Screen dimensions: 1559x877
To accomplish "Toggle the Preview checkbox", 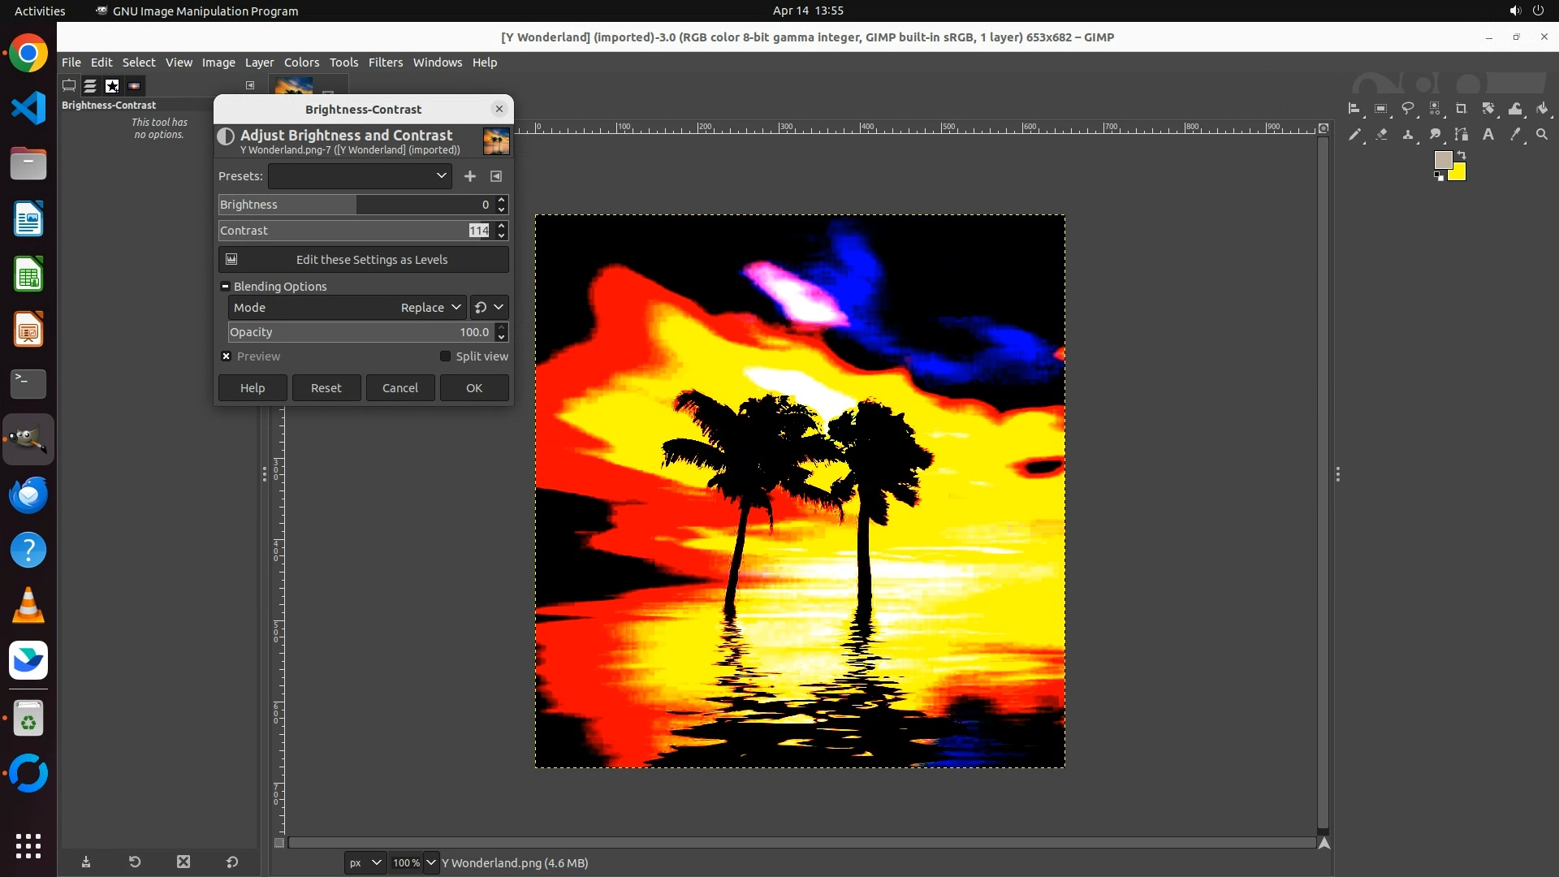I will pos(227,356).
